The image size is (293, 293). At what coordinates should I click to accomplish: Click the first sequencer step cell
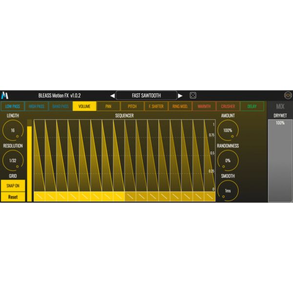39,196
